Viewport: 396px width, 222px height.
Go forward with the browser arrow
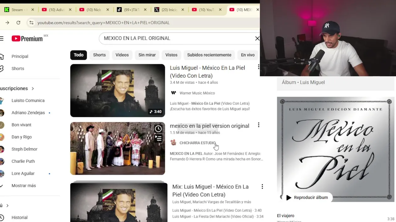(x=7, y=23)
